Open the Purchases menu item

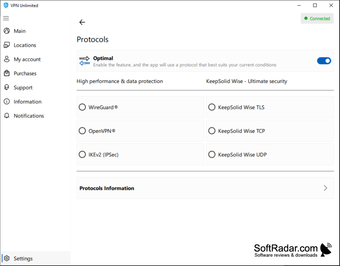pyautogui.click(x=35, y=73)
